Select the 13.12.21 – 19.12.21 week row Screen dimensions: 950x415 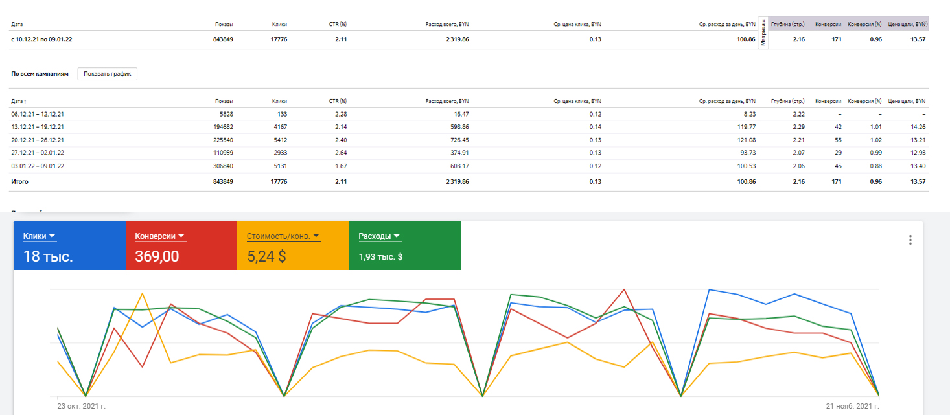tap(470, 127)
